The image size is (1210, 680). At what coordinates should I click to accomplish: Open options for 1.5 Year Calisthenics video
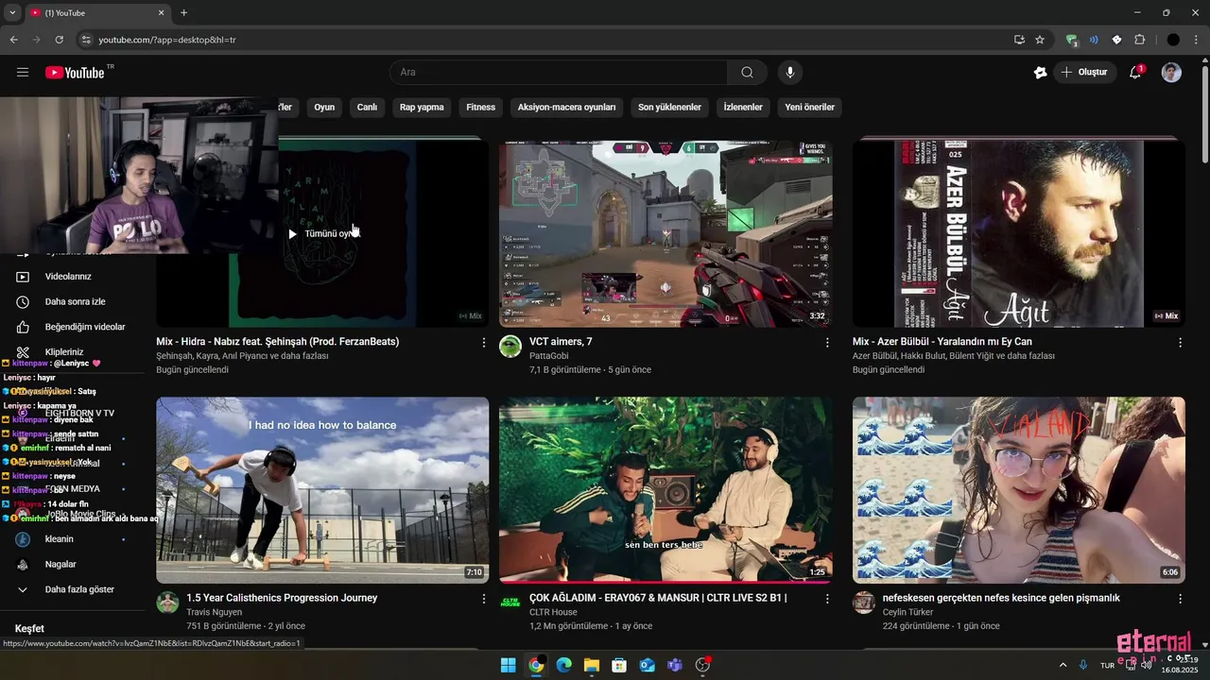pos(484,599)
